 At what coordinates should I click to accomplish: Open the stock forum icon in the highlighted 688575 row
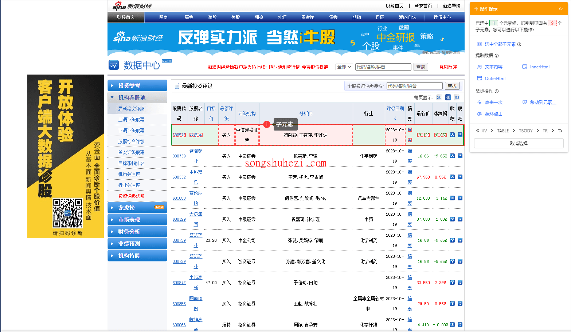[460, 135]
